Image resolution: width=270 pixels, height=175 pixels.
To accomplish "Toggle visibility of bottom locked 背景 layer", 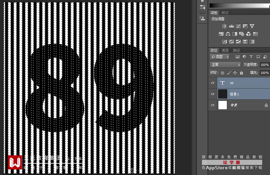I will coord(213,105).
